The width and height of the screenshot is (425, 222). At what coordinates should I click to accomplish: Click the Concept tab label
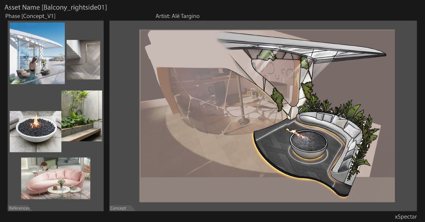(x=118, y=208)
